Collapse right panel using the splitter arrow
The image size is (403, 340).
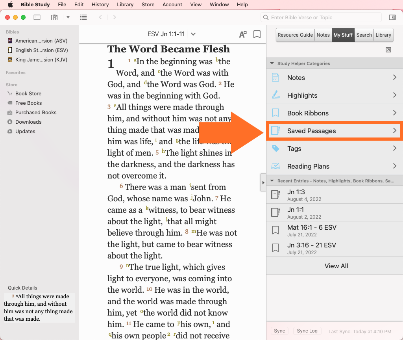click(263, 182)
